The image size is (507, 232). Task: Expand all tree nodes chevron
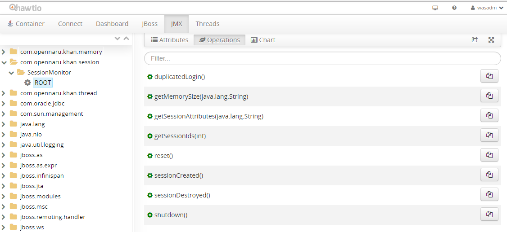tap(118, 39)
